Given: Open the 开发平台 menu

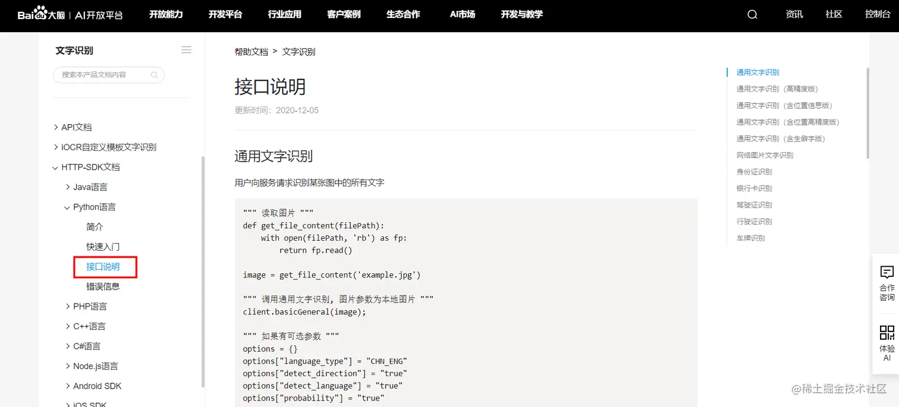Looking at the screenshot, I should click(x=225, y=14).
